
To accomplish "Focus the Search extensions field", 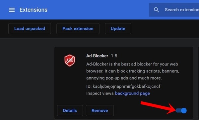I will pos(174,10).
